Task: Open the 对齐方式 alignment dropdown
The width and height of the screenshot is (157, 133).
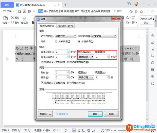Action: (66, 36)
